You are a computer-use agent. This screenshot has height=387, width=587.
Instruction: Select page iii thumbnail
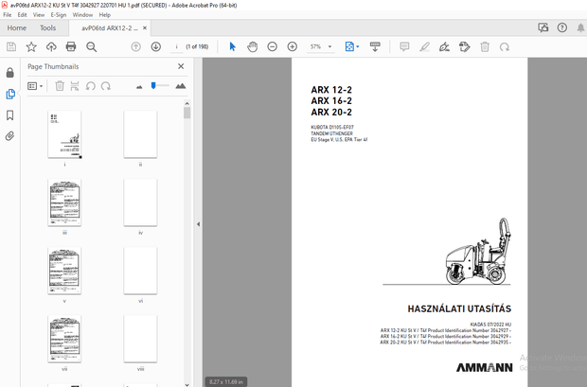pyautogui.click(x=64, y=202)
